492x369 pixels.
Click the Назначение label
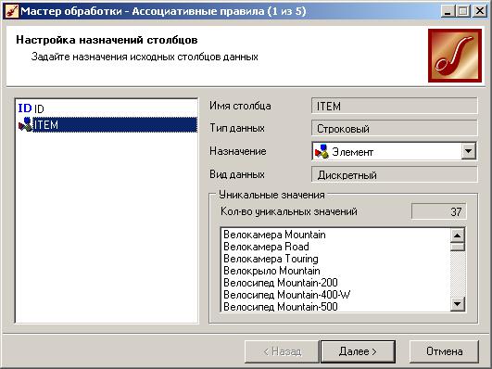pos(238,151)
